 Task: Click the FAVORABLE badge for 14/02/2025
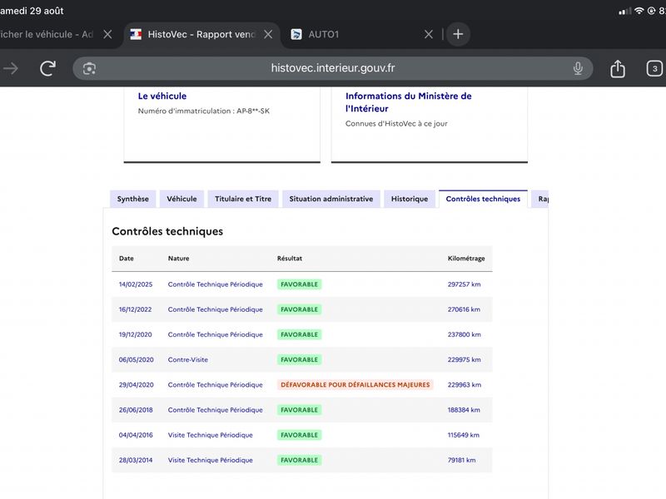tap(300, 284)
